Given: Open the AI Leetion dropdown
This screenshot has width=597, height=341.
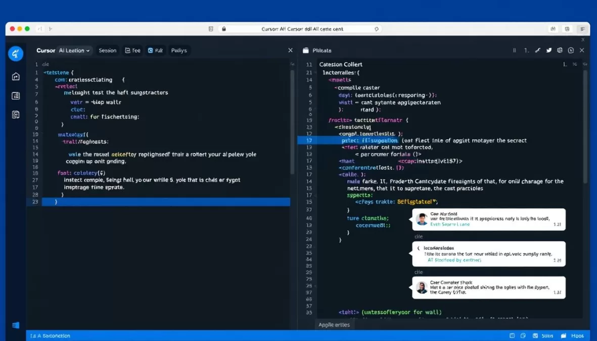Looking at the screenshot, I should point(74,50).
